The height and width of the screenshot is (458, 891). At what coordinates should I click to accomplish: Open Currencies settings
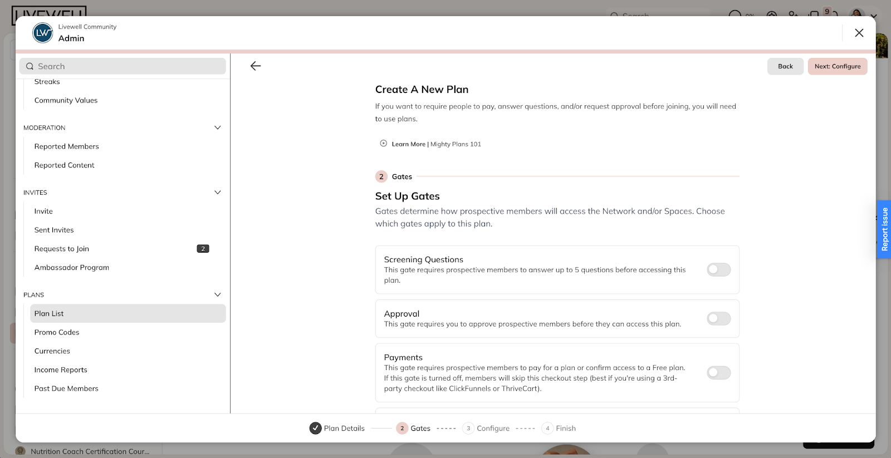[x=52, y=351]
